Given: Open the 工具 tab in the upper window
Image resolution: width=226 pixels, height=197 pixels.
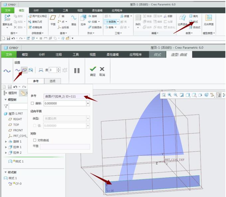Looking at the screenshot, I should [65, 10].
